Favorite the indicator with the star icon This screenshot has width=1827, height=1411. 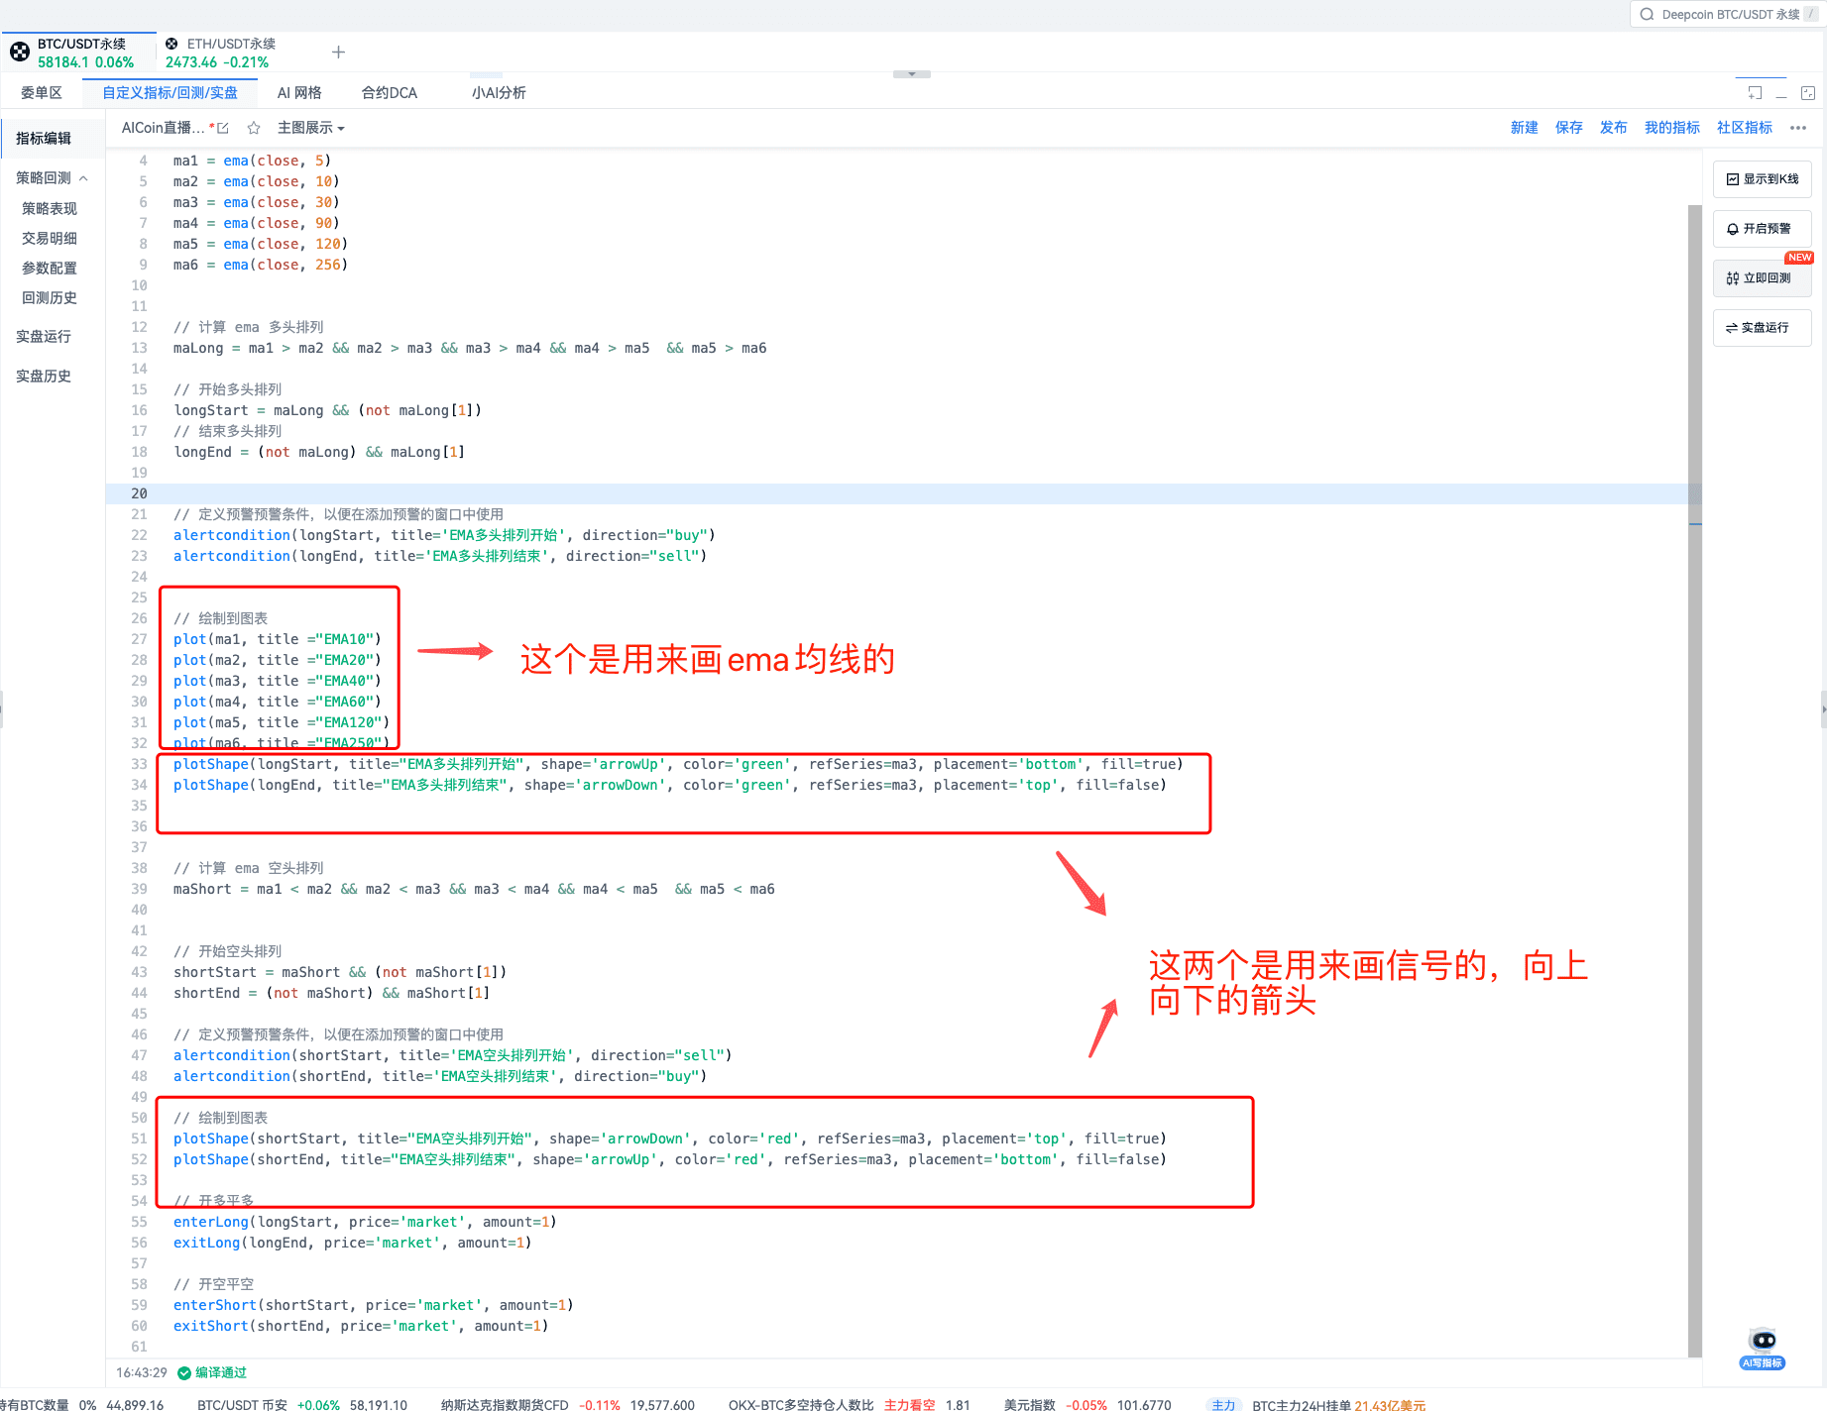click(254, 128)
